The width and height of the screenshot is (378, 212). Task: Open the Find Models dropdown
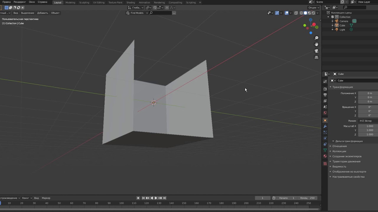pyautogui.click(x=137, y=13)
